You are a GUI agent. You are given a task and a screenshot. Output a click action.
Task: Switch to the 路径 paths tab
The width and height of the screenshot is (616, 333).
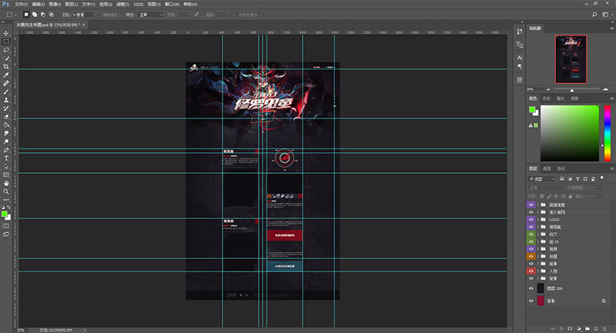(x=561, y=168)
